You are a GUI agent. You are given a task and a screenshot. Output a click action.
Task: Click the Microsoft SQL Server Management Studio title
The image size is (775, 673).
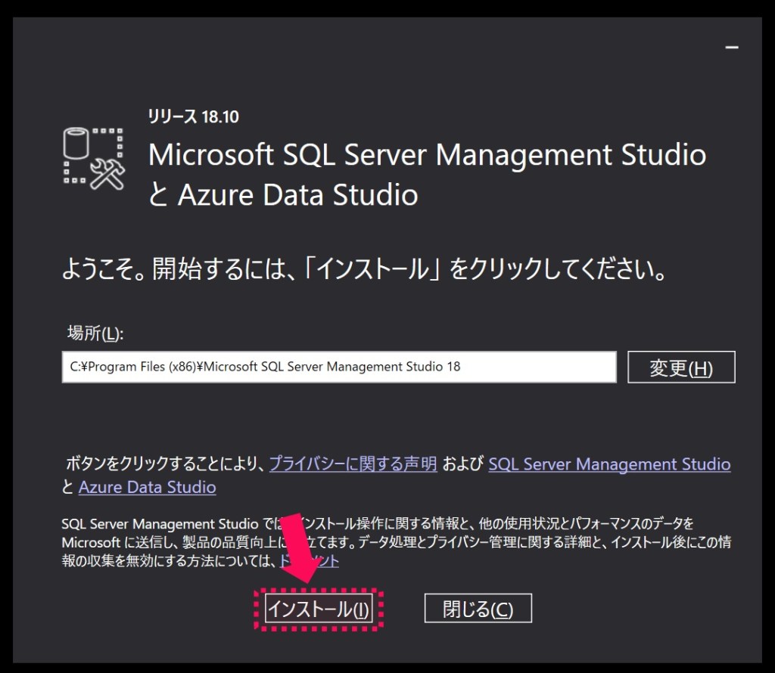pos(427,154)
